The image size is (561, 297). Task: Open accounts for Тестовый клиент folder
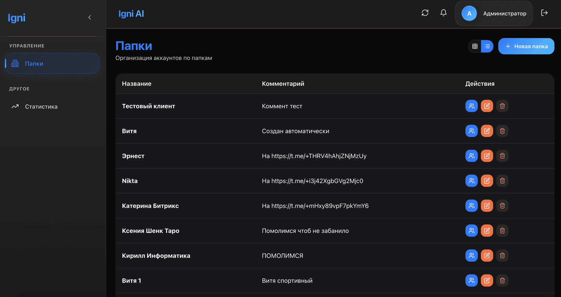[471, 106]
